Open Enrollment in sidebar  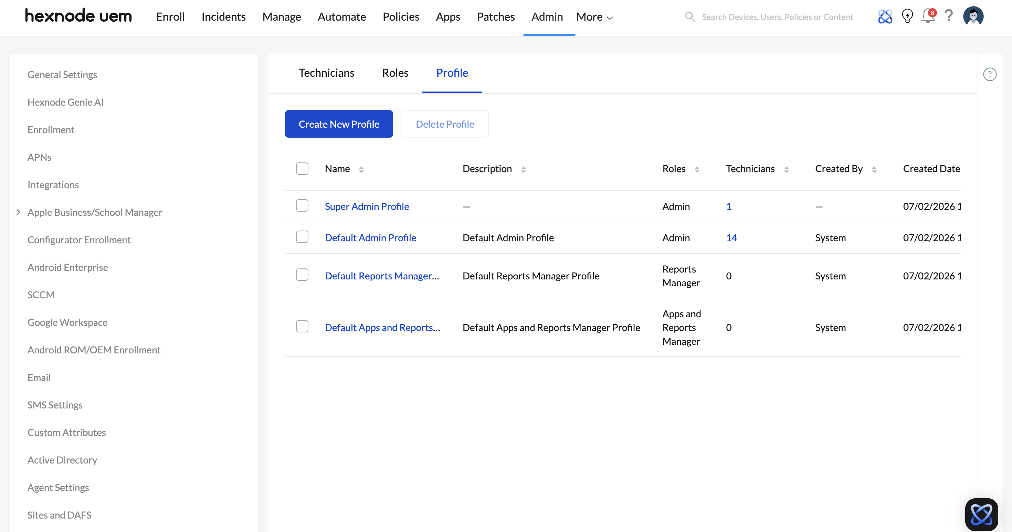pyautogui.click(x=51, y=130)
